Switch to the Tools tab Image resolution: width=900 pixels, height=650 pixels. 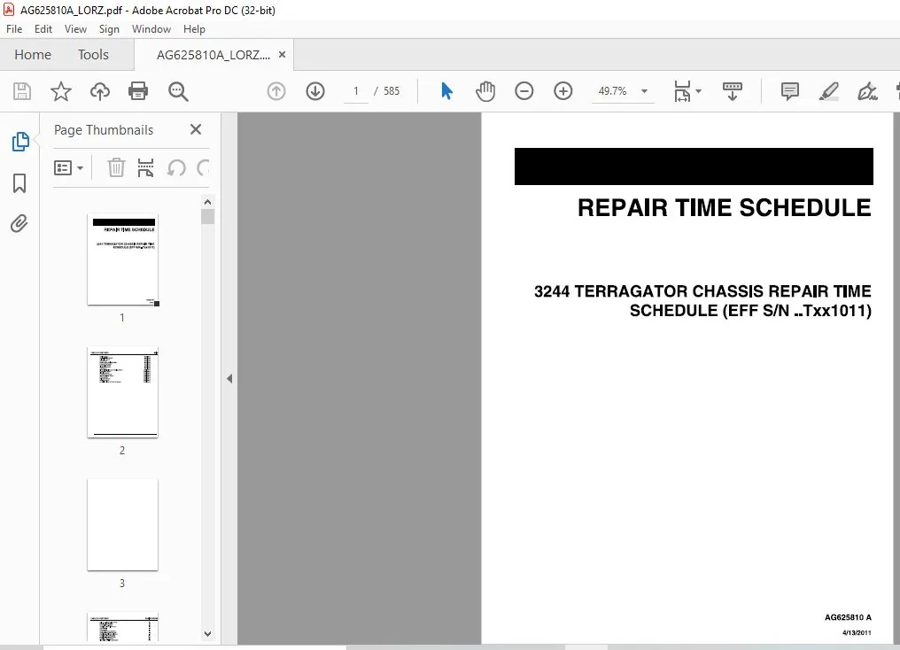click(x=93, y=55)
